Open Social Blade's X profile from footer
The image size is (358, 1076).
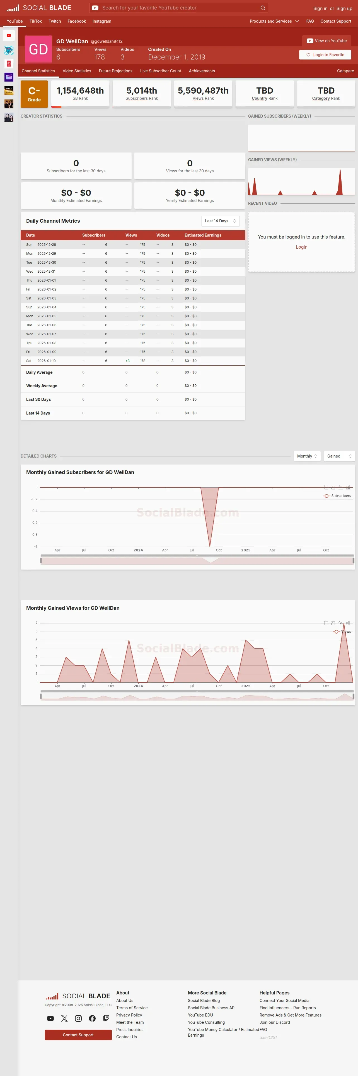click(x=64, y=1018)
